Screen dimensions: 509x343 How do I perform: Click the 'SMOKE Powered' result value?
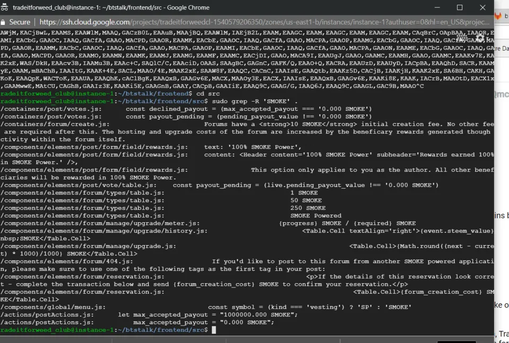tap(316, 215)
